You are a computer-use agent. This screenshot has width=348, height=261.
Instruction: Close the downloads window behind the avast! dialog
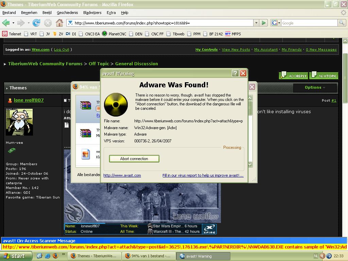click(252, 87)
